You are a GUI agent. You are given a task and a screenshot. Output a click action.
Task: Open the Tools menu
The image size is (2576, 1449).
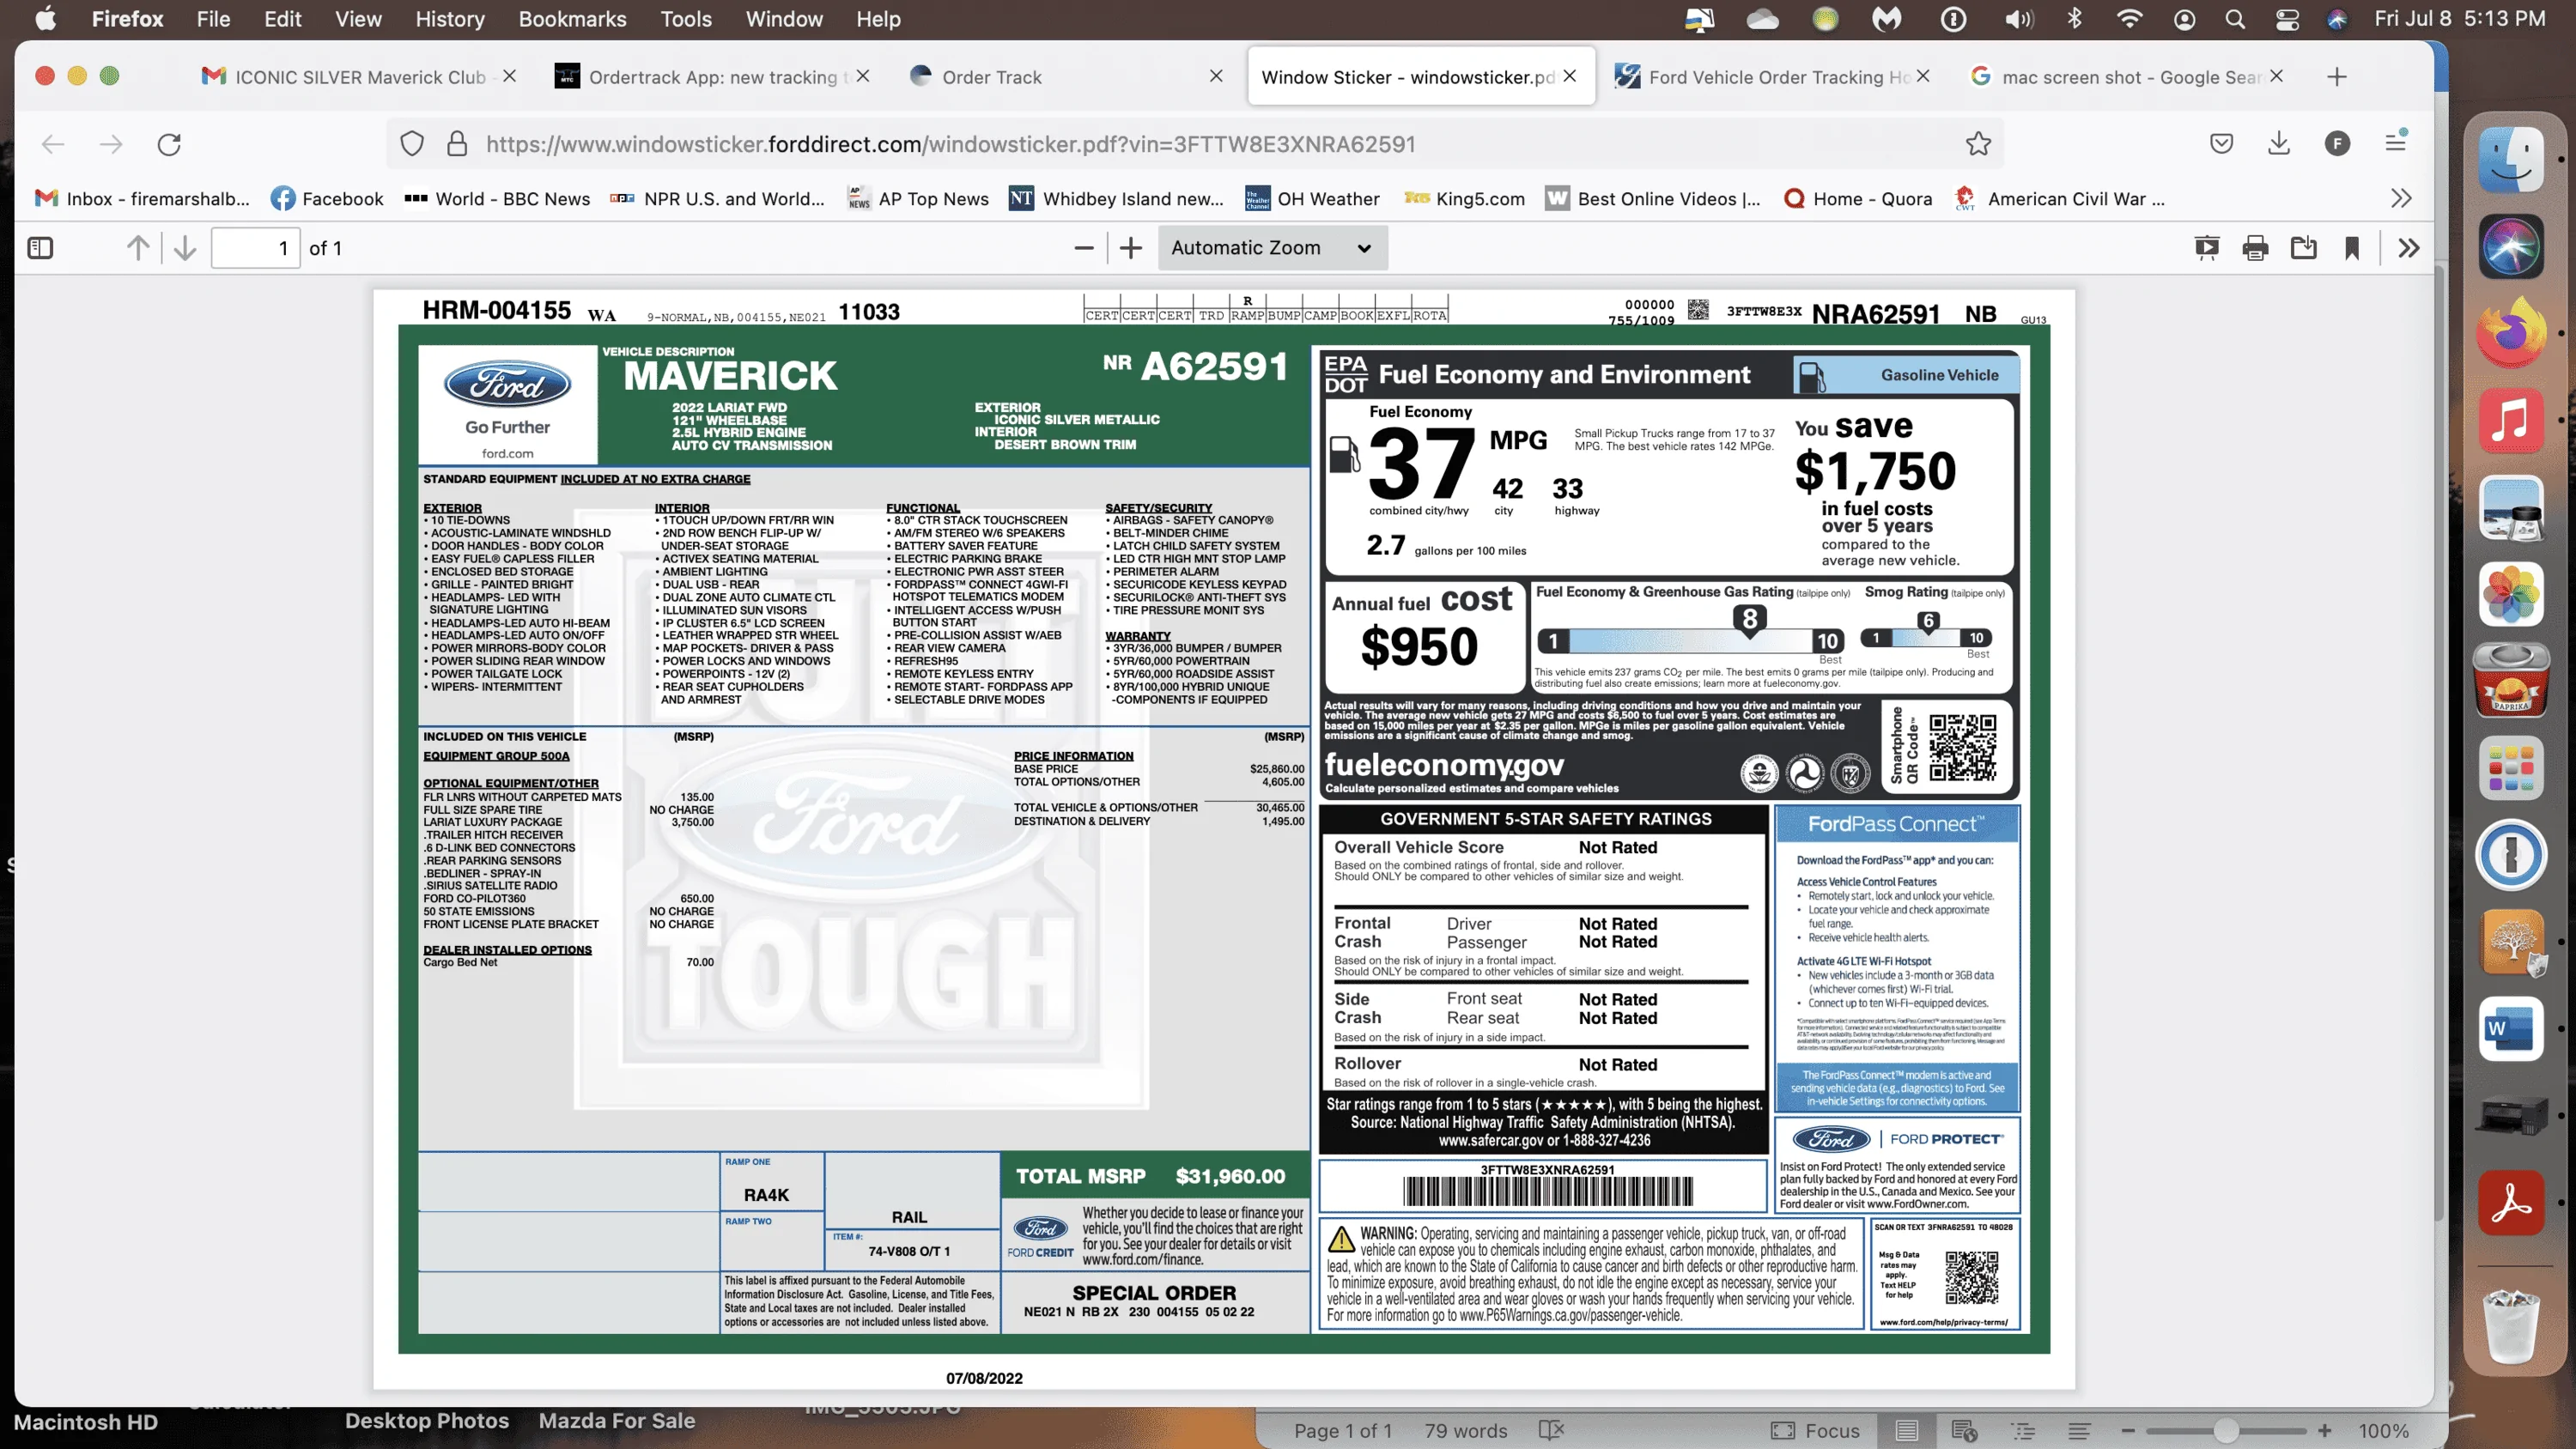pos(685,19)
